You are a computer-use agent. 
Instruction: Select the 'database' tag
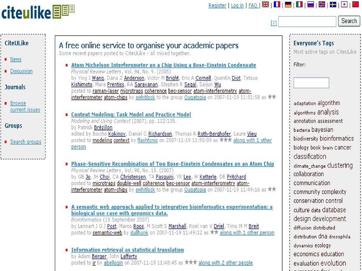[x=334, y=210]
